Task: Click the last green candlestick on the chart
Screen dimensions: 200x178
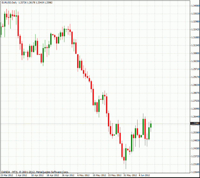Action: [151, 125]
